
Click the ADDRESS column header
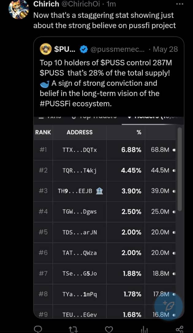80,132
